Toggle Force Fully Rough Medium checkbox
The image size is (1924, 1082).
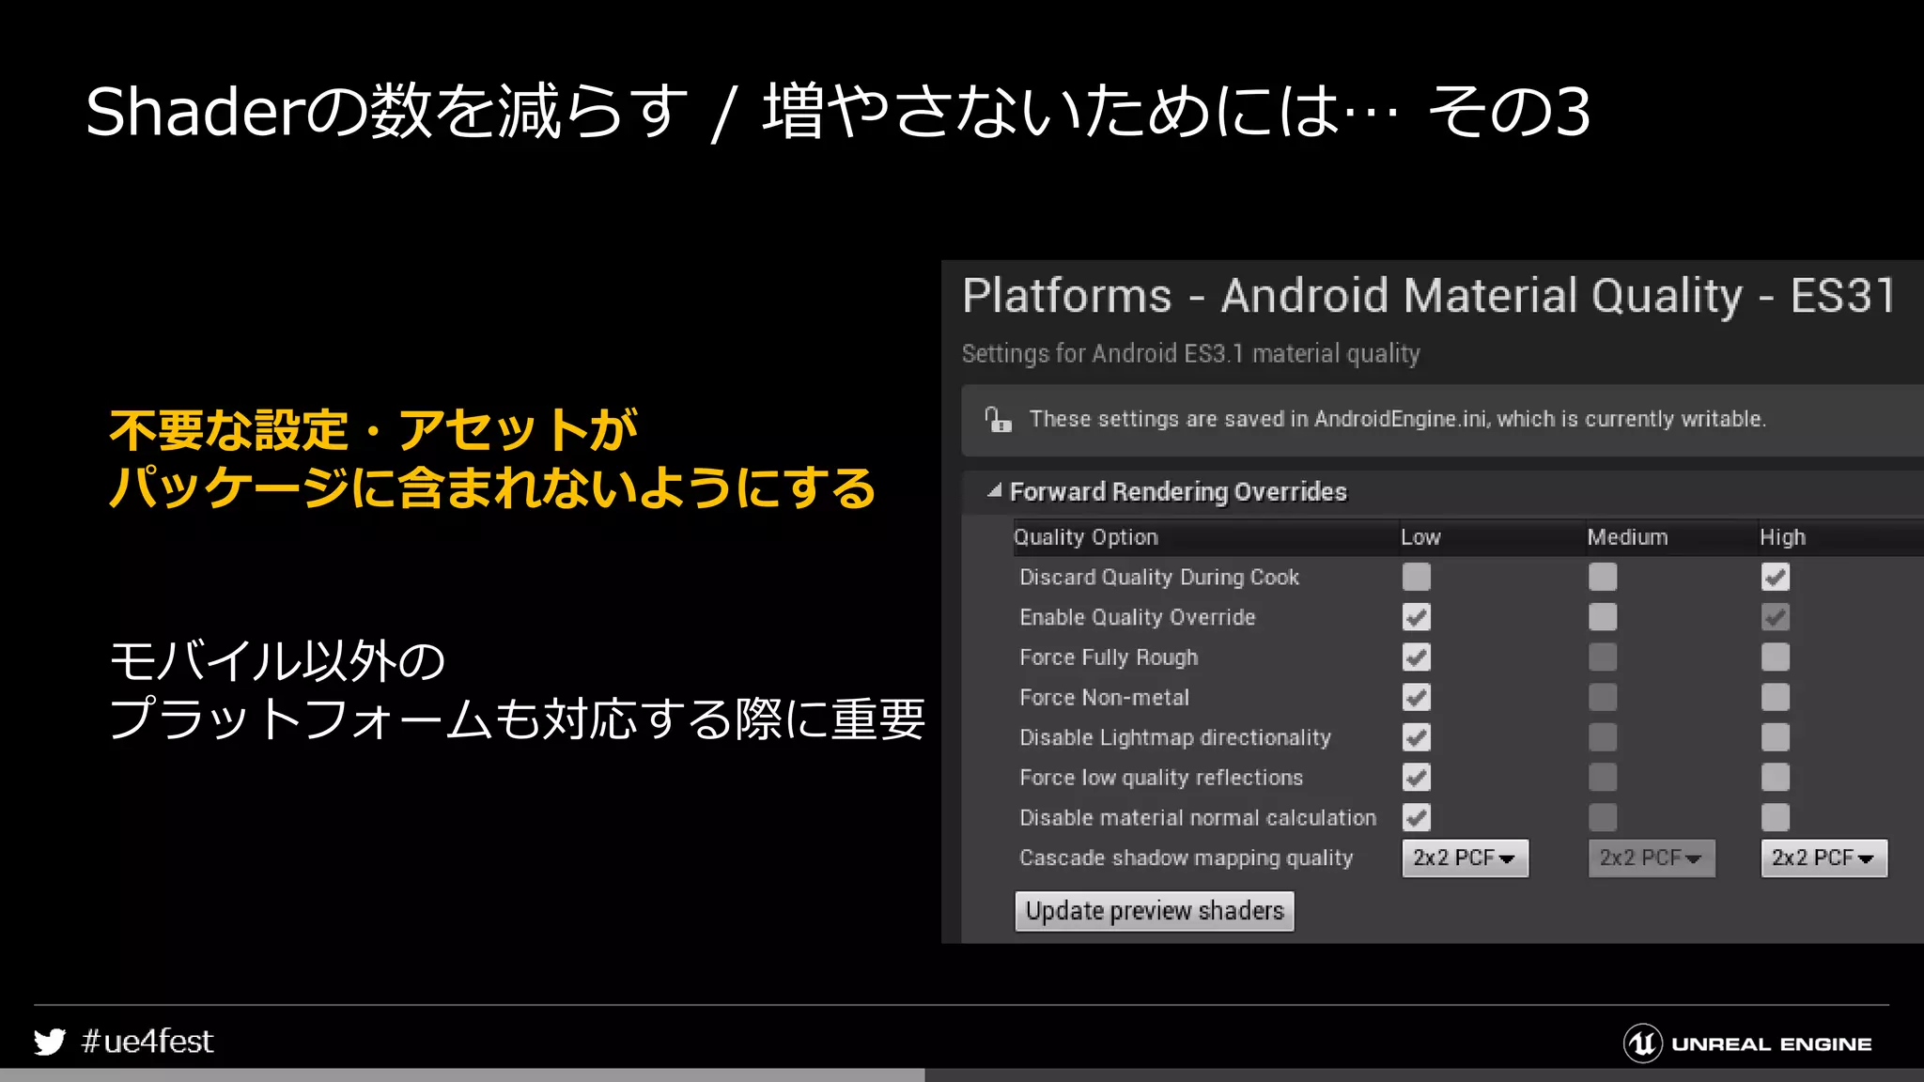coord(1603,657)
